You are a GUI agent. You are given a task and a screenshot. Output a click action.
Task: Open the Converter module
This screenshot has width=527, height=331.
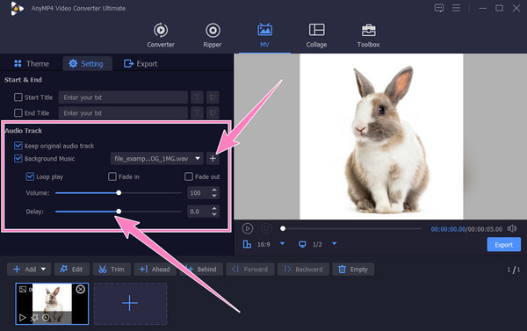click(161, 35)
